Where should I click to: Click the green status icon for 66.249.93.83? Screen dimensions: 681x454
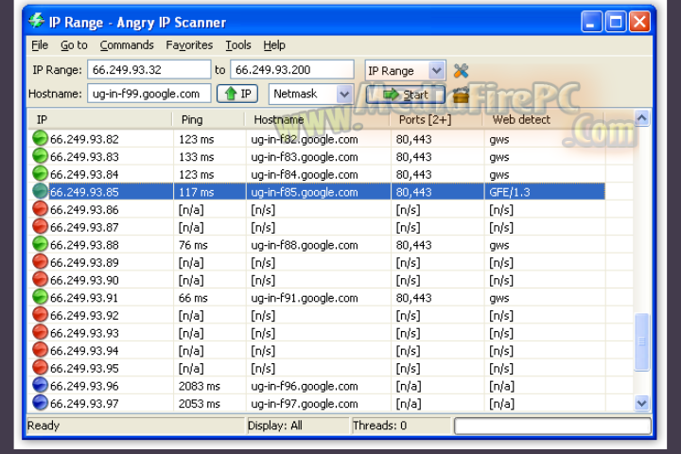coord(40,156)
